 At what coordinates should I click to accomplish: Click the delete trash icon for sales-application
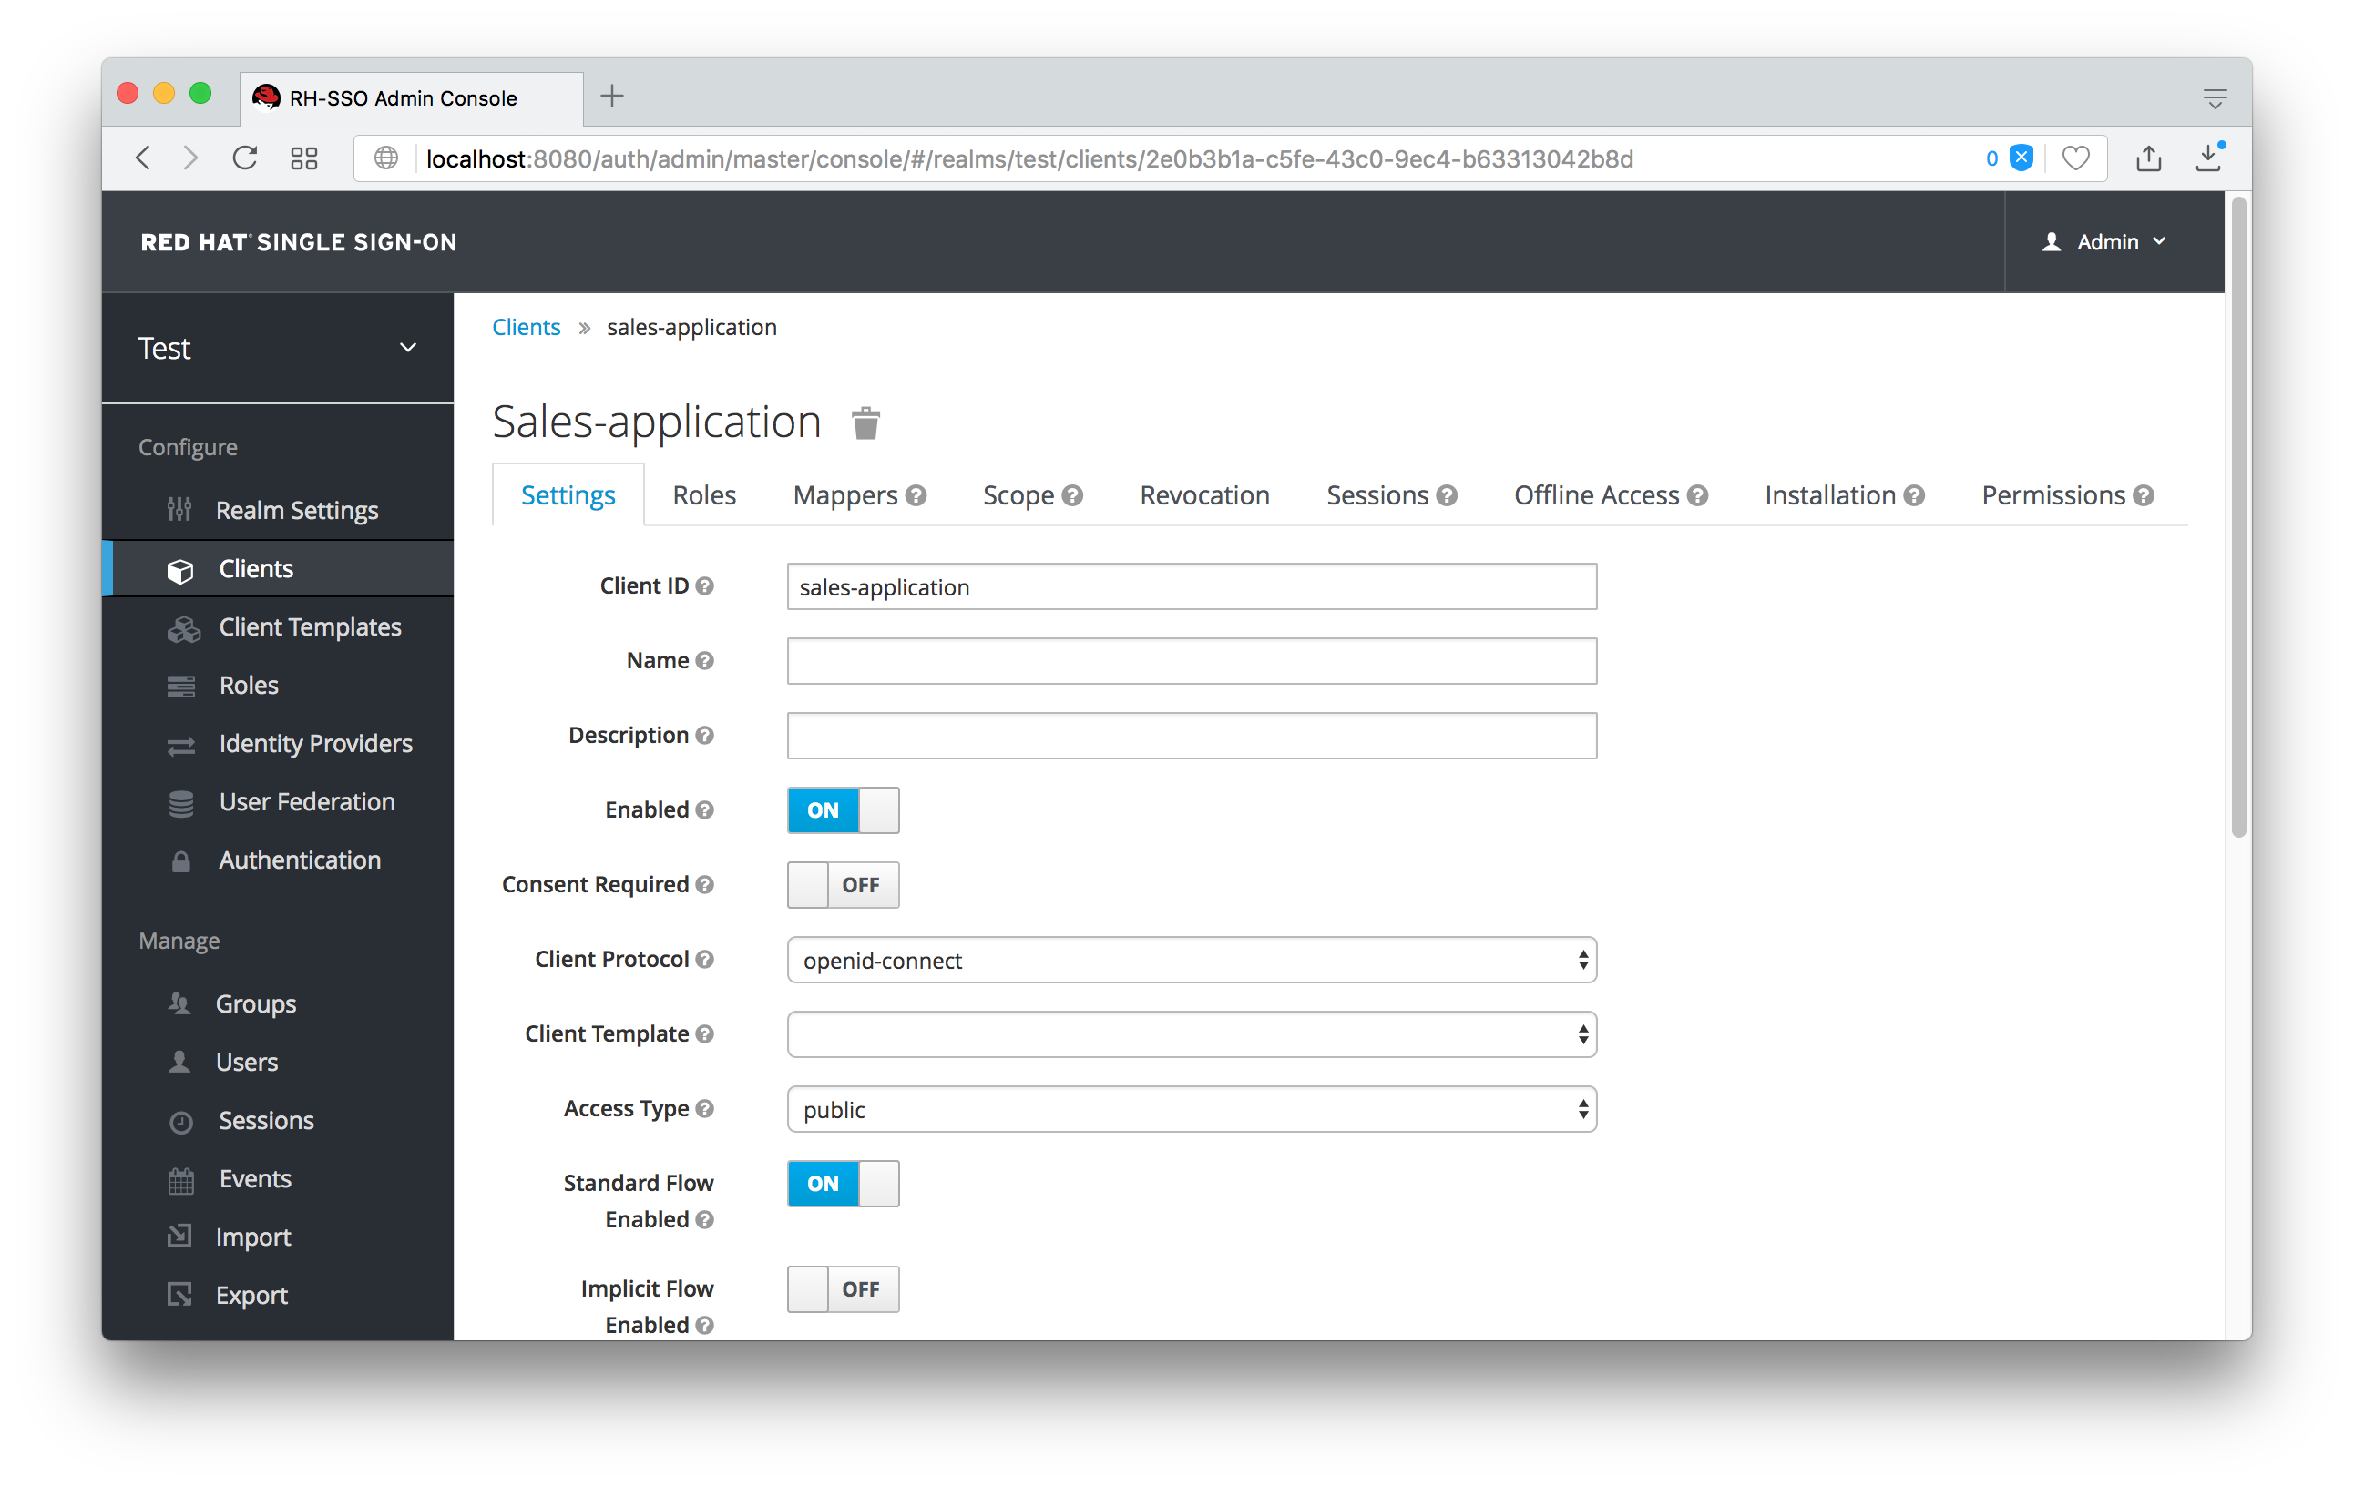click(866, 422)
